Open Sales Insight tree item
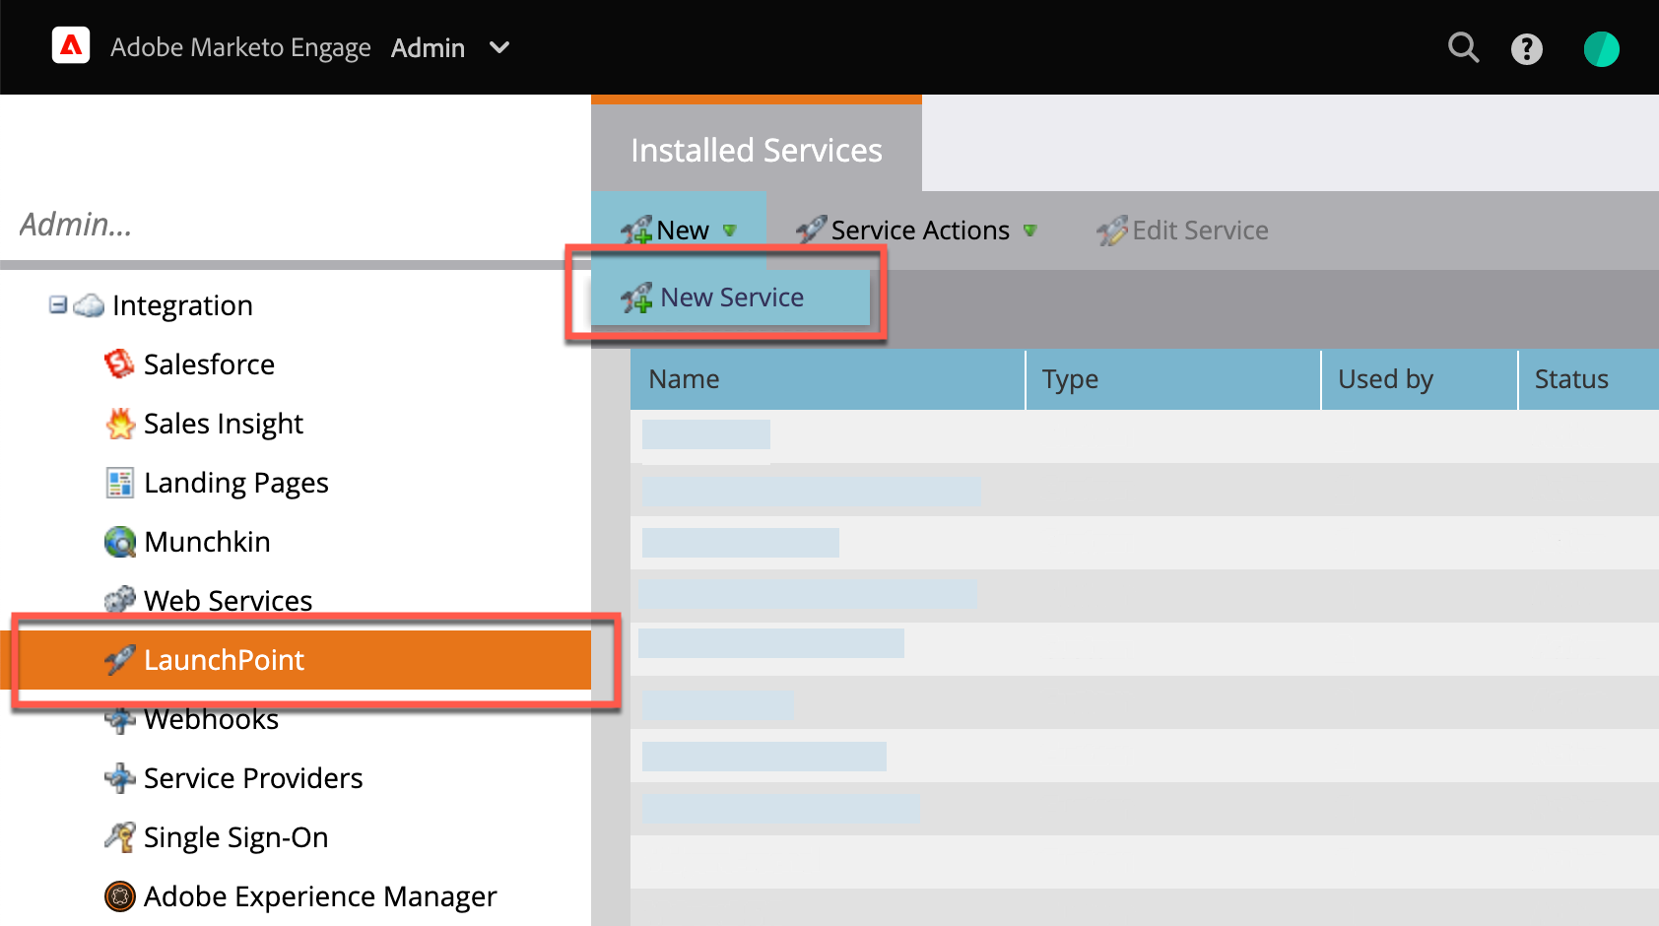Image resolution: width=1659 pixels, height=926 pixels. (224, 424)
